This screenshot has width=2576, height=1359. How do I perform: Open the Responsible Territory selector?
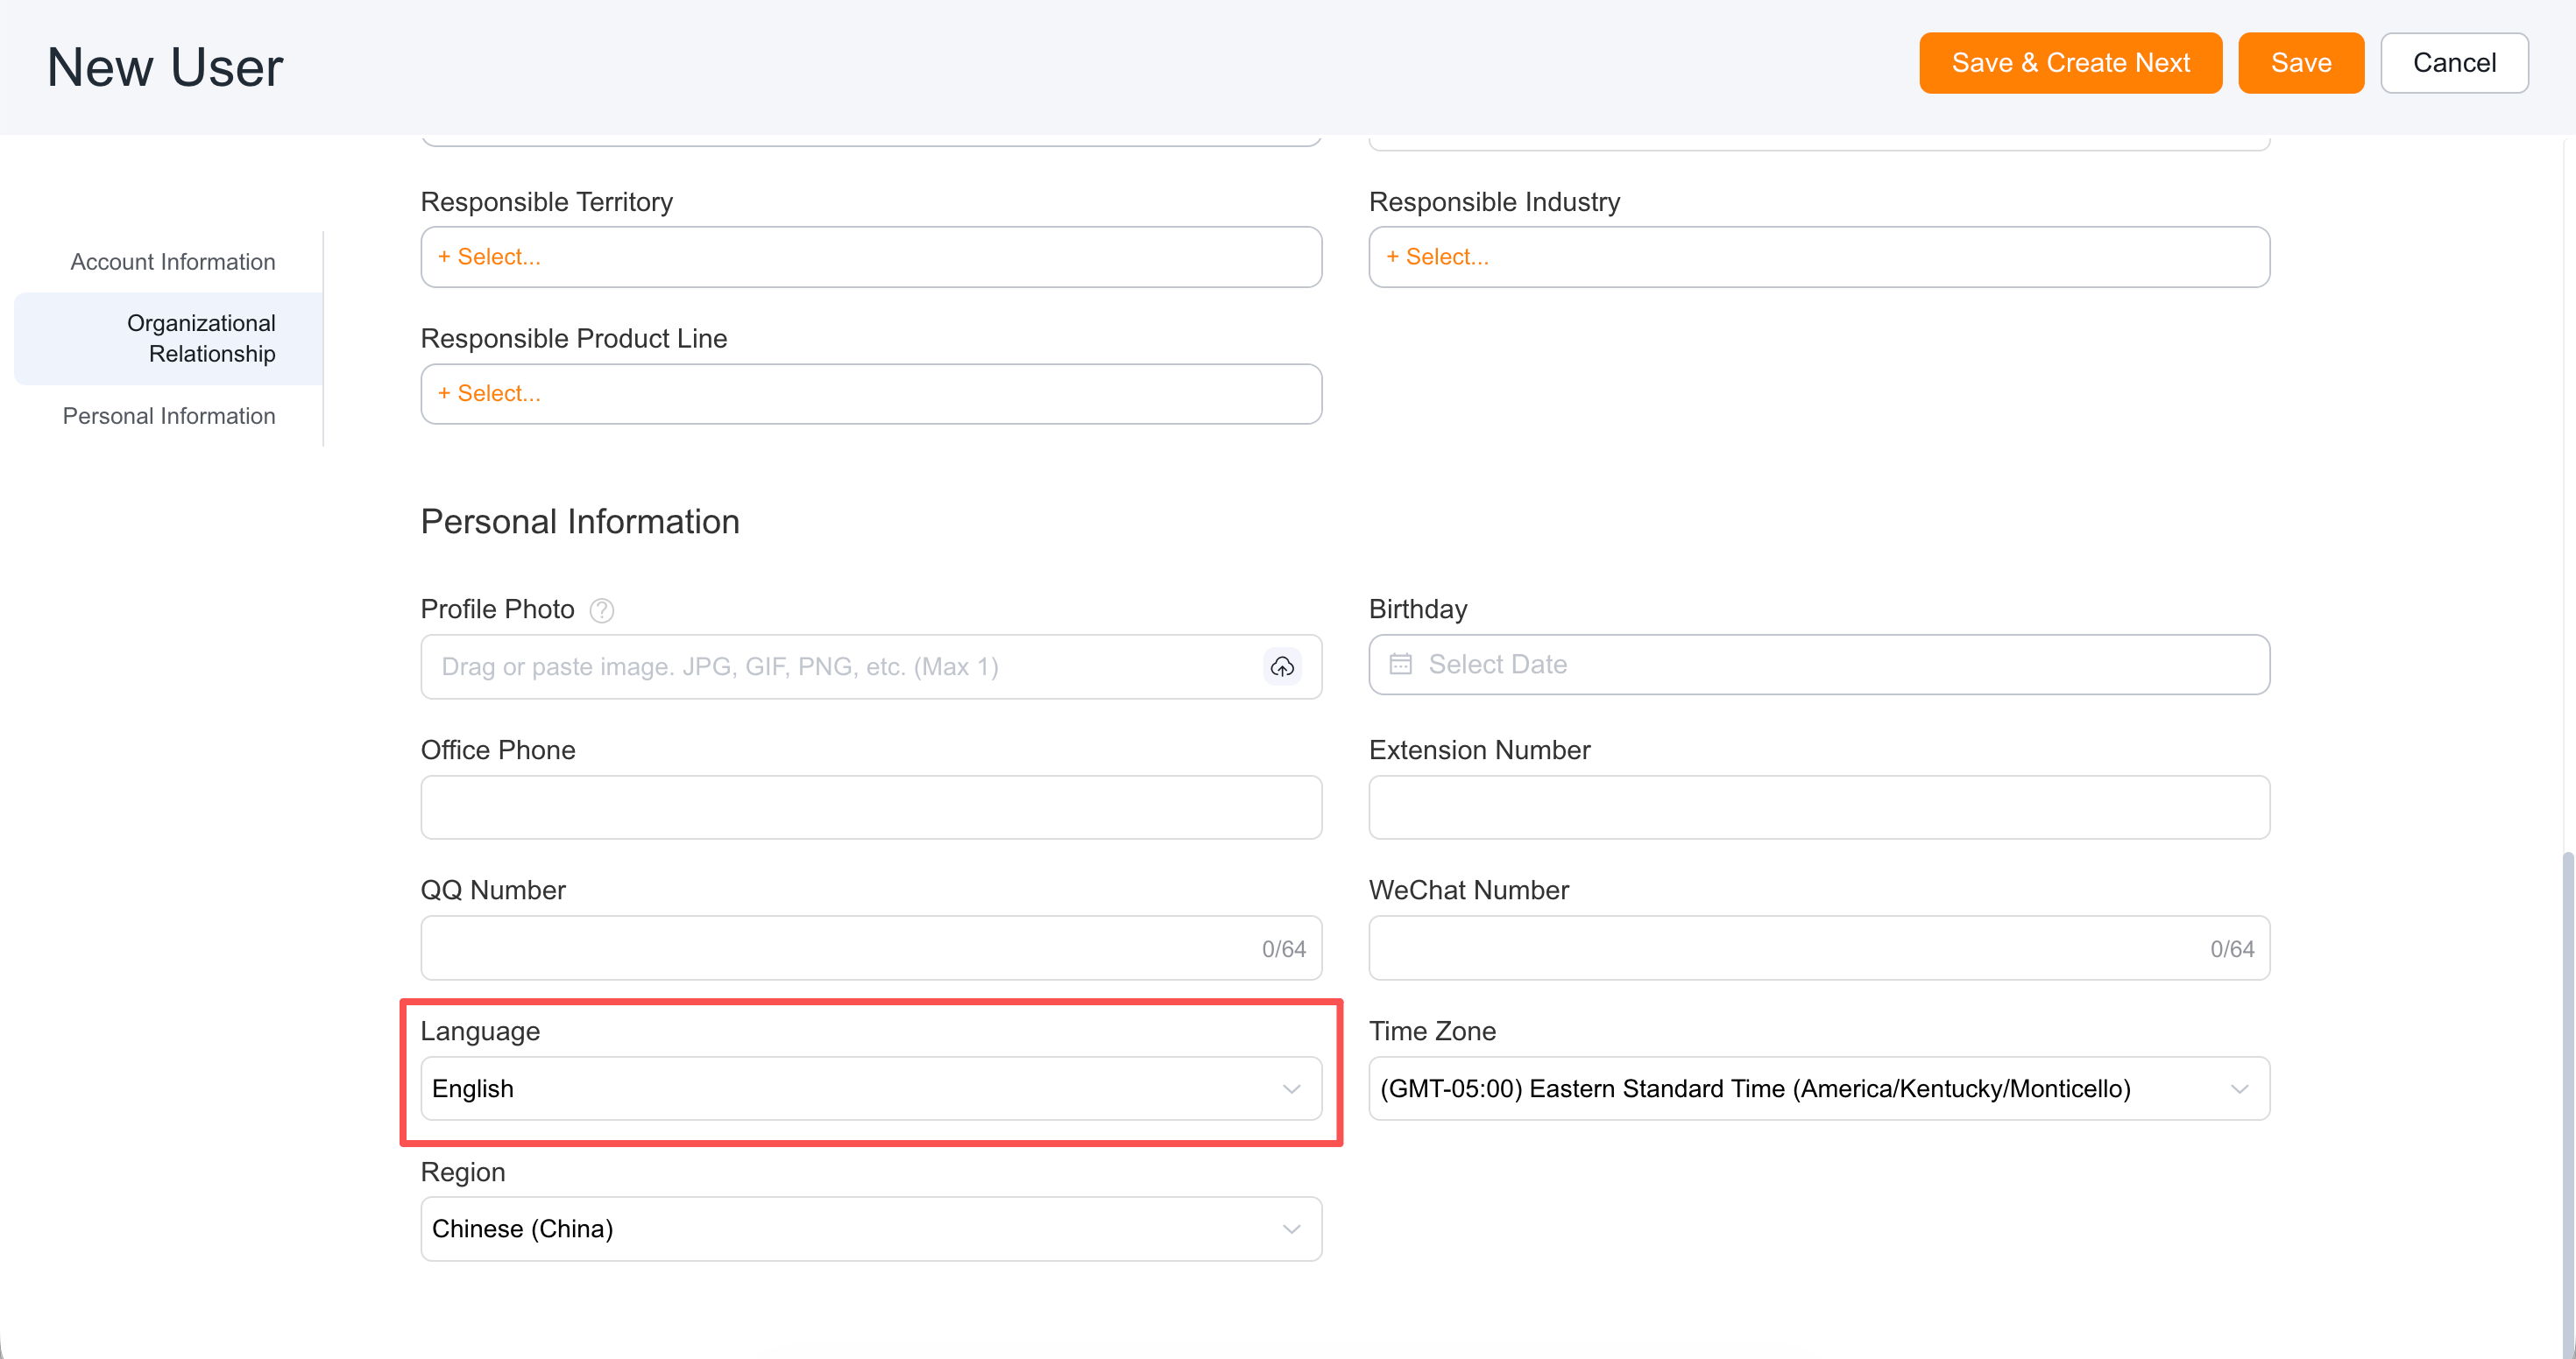[x=871, y=257]
